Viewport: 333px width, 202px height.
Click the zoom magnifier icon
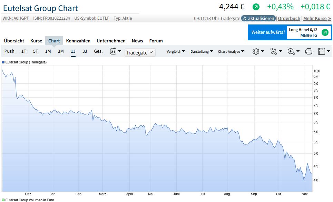[291, 51]
